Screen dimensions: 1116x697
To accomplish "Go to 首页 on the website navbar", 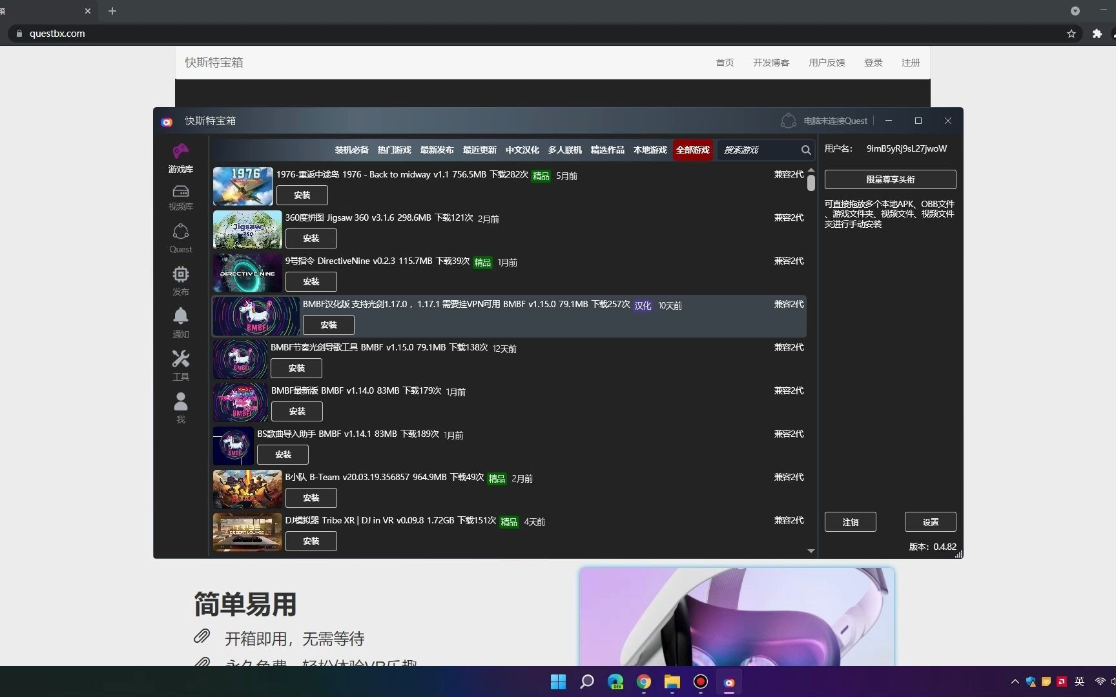I will (725, 63).
